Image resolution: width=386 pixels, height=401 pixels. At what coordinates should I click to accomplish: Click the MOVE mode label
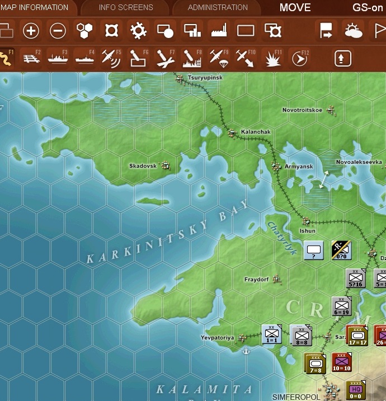(295, 7)
